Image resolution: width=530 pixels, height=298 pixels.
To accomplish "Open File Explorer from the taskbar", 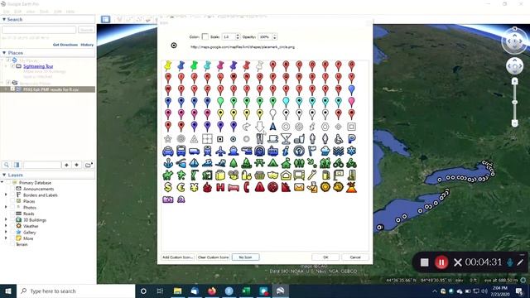I will [177, 291].
